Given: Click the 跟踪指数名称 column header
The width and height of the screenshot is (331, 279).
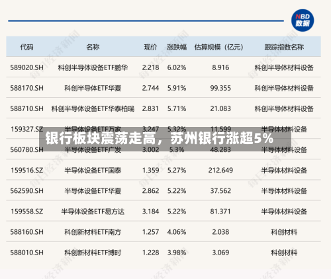Looking at the screenshot, I should click(x=284, y=47).
